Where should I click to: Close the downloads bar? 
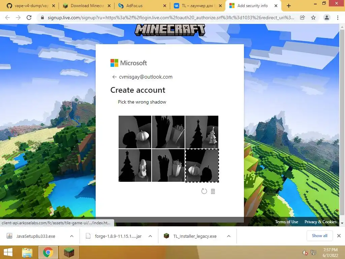pyautogui.click(x=339, y=236)
